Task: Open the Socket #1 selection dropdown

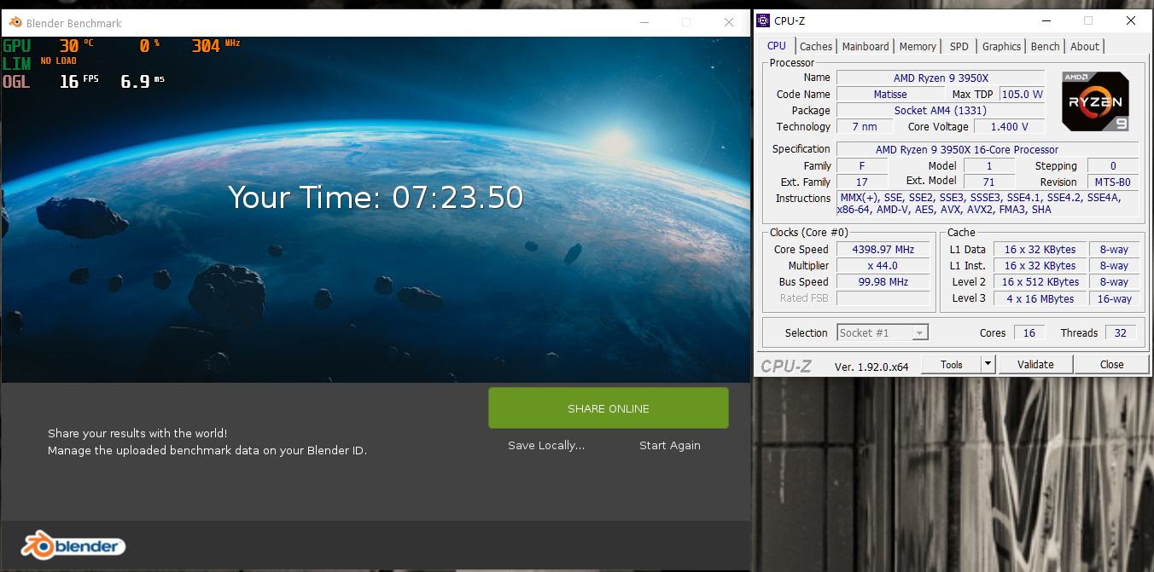Action: 883,332
